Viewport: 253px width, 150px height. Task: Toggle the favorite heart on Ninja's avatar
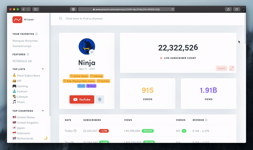point(92,52)
